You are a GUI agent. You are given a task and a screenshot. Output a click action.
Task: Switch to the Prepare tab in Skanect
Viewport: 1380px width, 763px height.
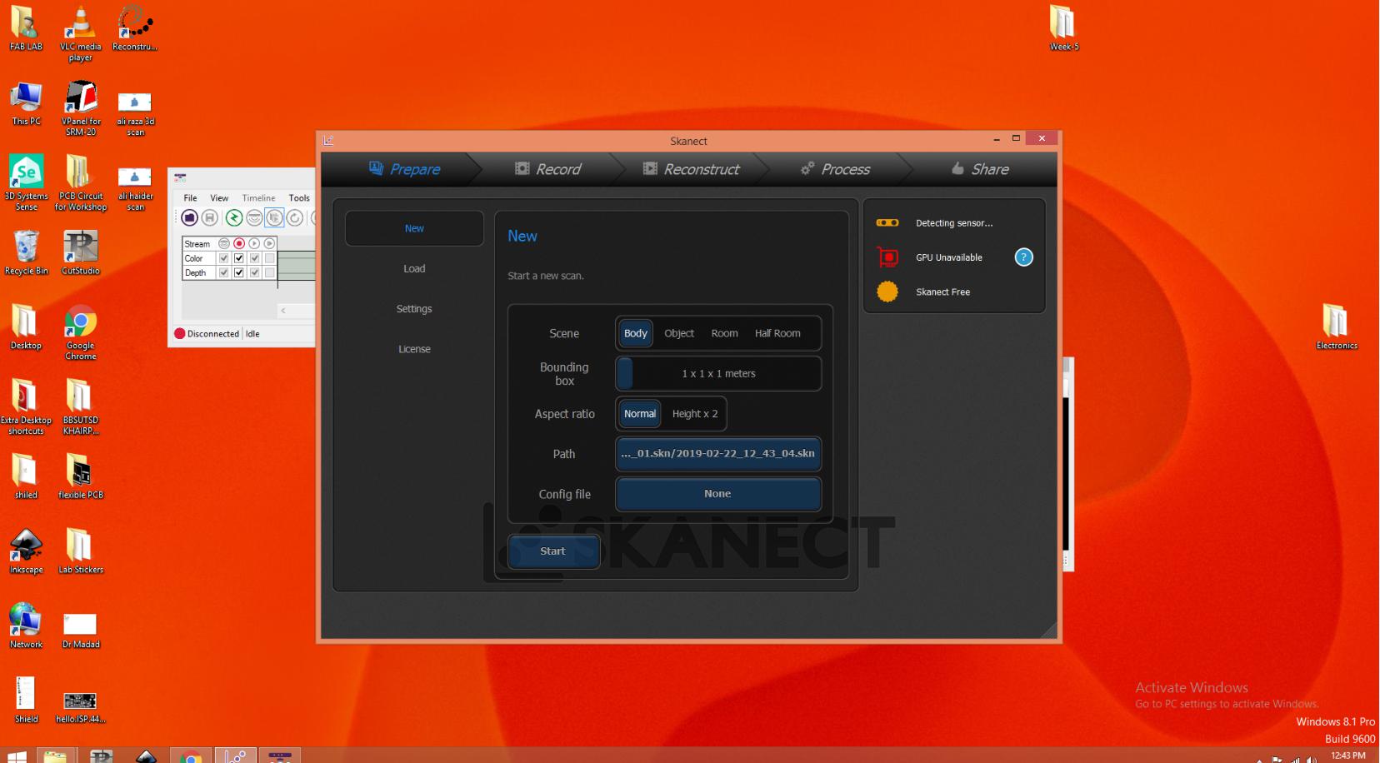click(404, 169)
